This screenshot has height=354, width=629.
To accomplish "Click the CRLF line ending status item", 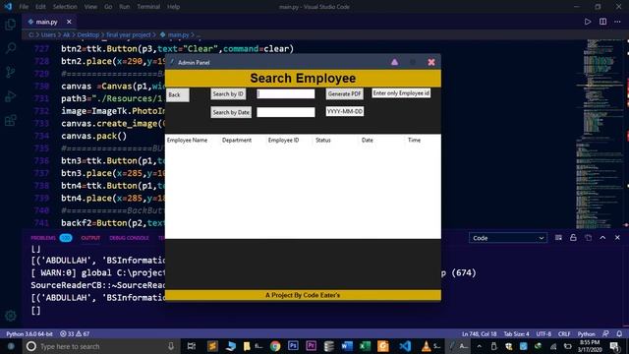I will 564,334.
